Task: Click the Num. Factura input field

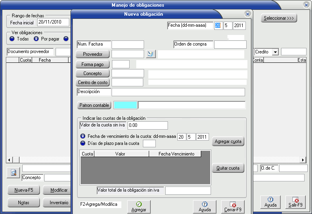Action: (x=128, y=44)
